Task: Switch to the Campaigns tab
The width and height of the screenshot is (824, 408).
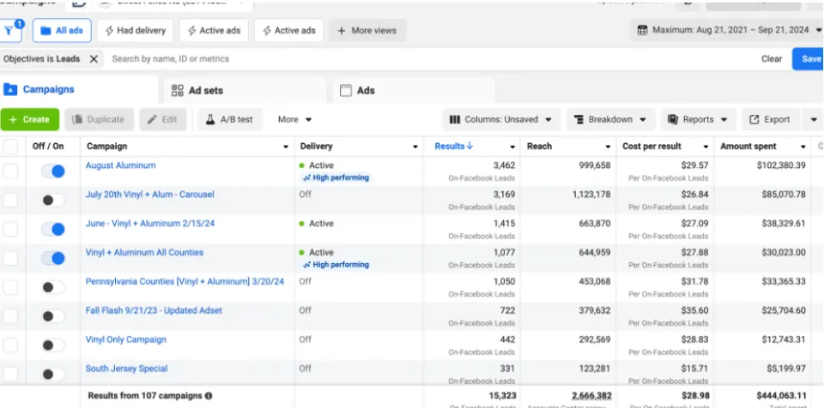Action: coord(79,89)
